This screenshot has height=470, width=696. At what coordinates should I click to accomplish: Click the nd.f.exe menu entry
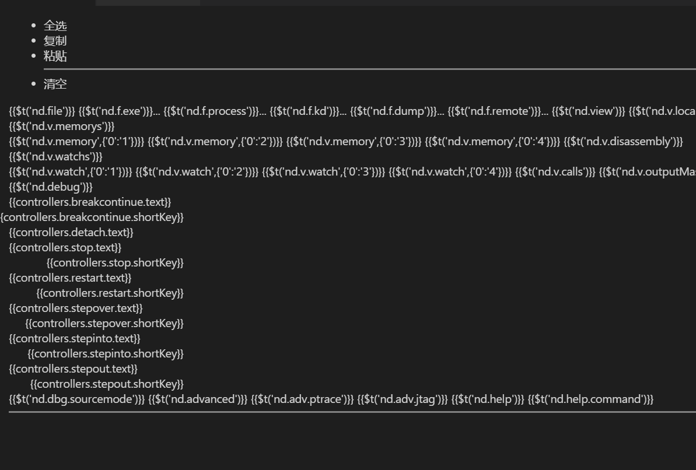coord(120,111)
